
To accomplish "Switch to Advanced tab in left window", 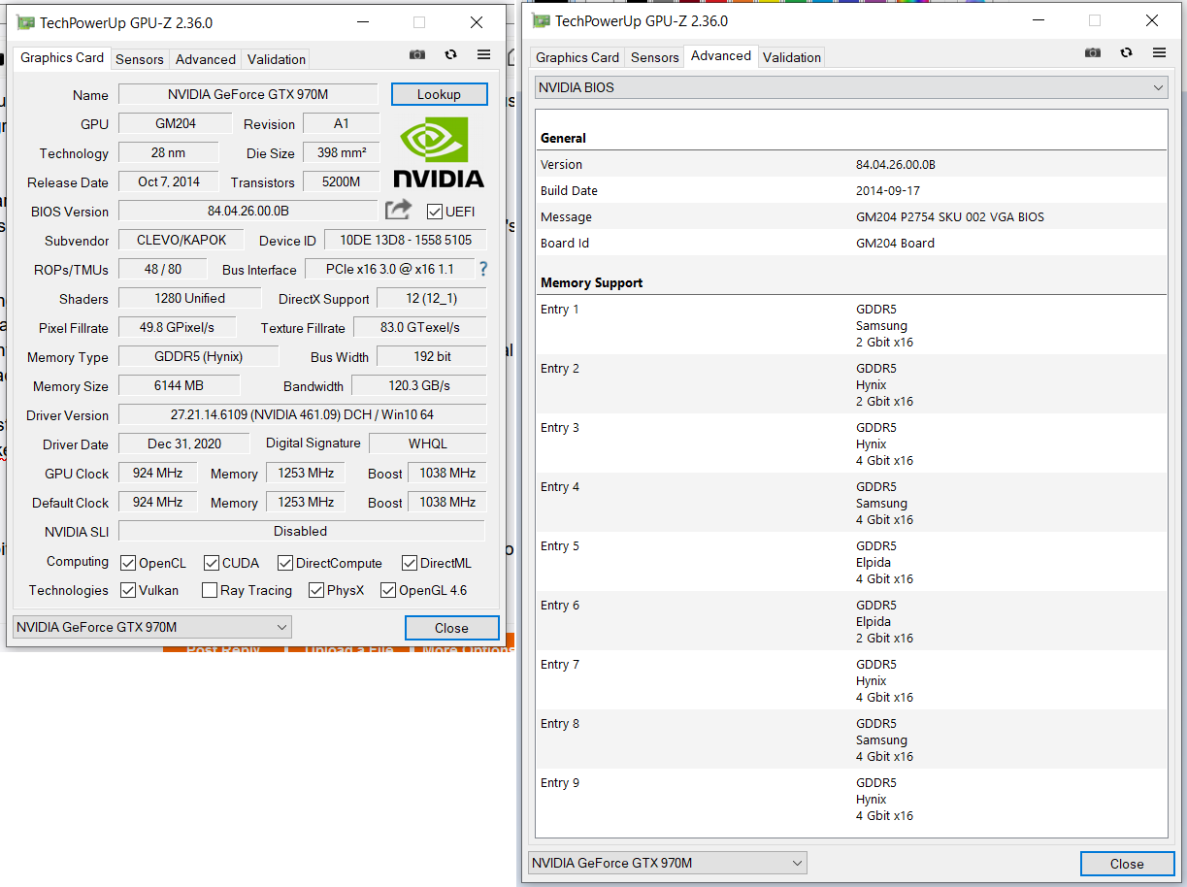I will [x=206, y=59].
